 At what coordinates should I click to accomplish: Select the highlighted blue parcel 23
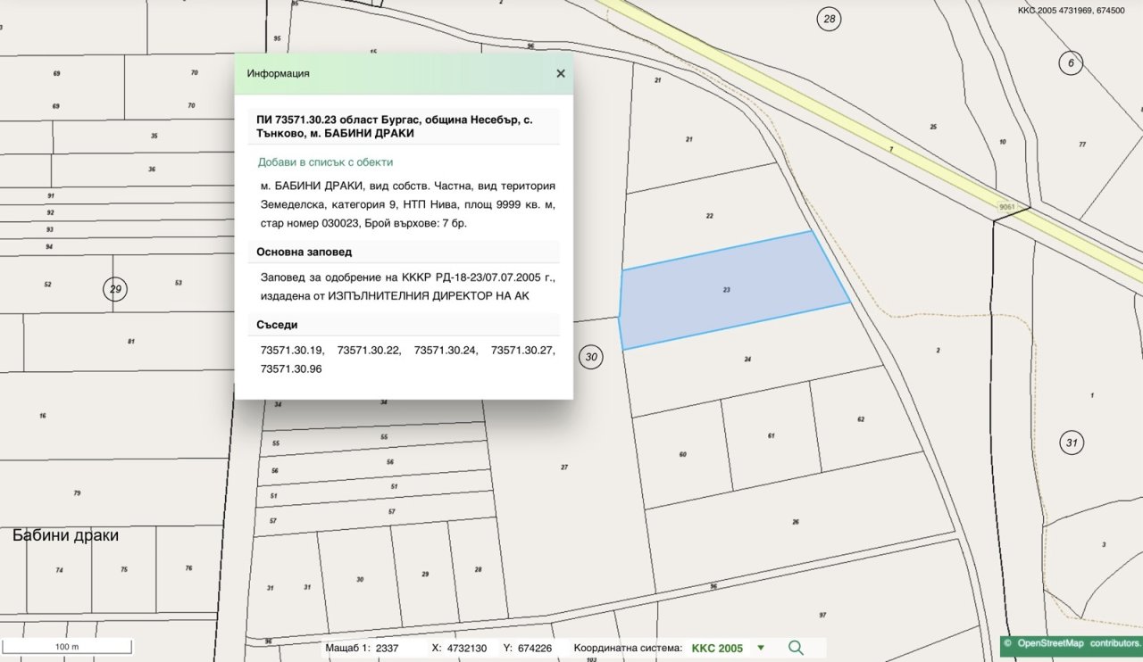(726, 291)
